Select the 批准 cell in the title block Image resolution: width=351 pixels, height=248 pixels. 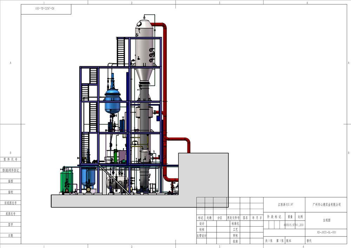pos(235,241)
